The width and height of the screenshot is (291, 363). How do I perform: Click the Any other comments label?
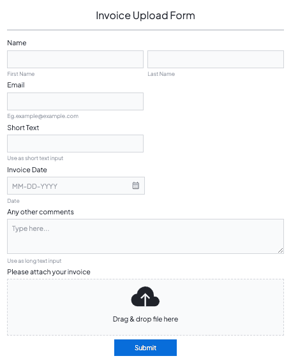40,212
